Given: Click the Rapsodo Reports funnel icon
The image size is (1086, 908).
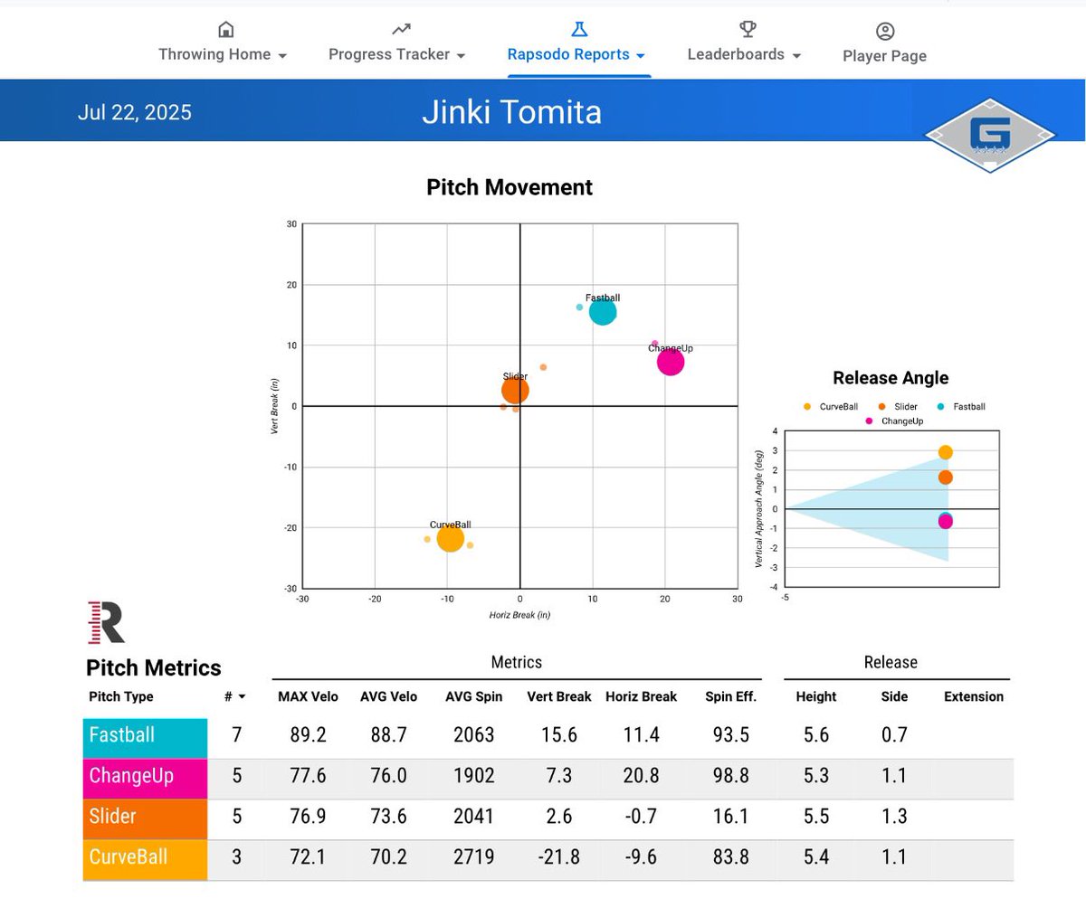Looking at the screenshot, I should click(x=578, y=29).
